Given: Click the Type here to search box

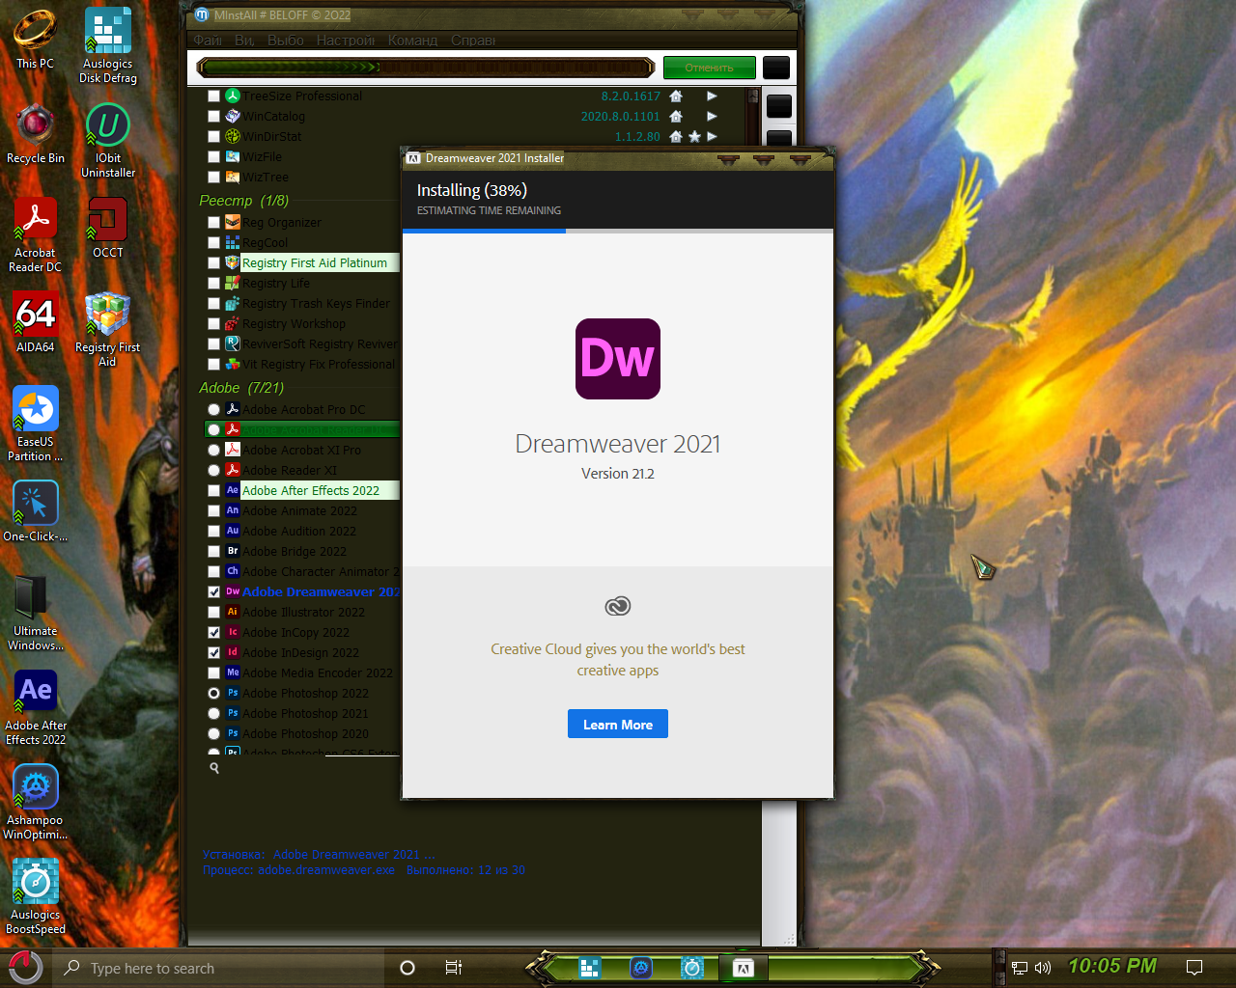Looking at the screenshot, I should click(218, 968).
